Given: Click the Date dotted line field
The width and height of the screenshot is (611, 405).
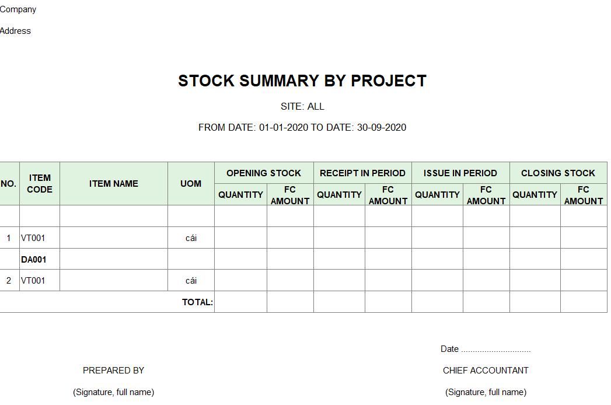Looking at the screenshot, I should pyautogui.click(x=495, y=349).
